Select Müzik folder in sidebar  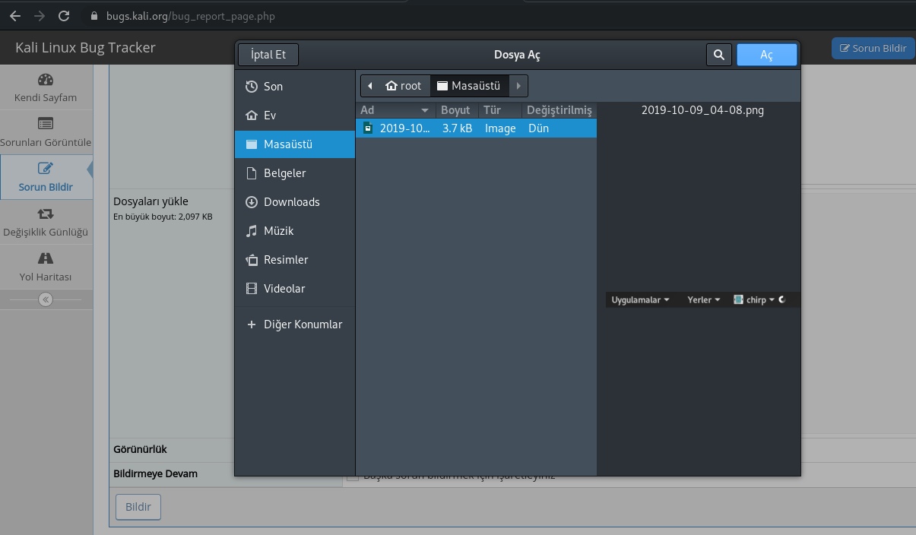[278, 231]
